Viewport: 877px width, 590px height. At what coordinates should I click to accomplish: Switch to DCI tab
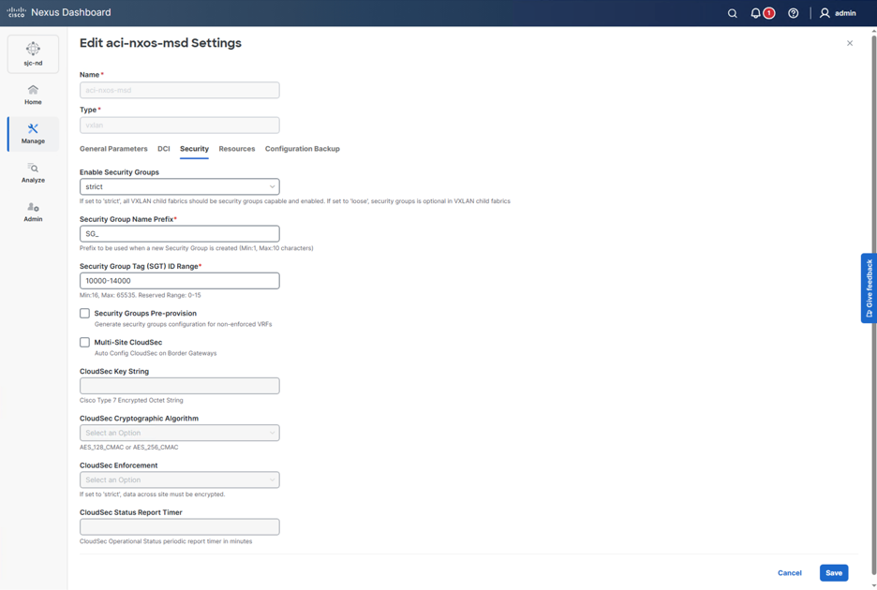point(164,149)
